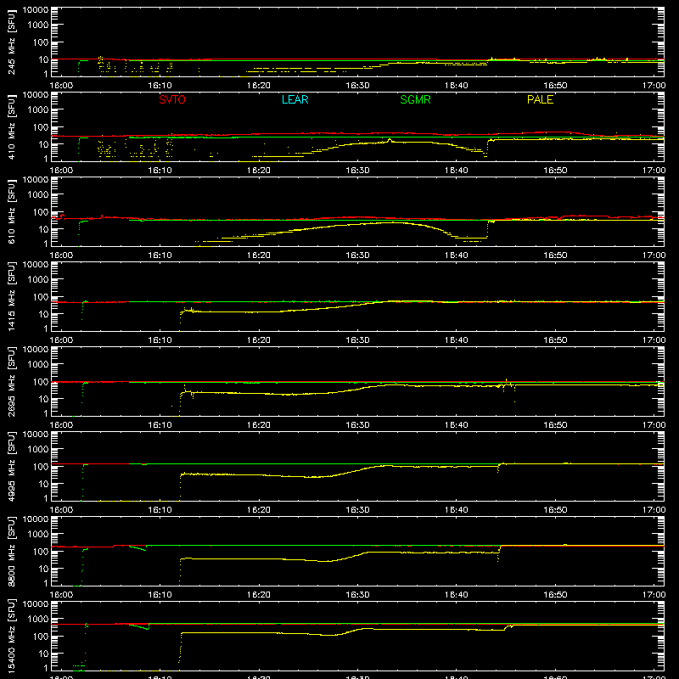679x679 pixels.
Task: Click the 1000 tick label of 15400 MHz panel
Action: [x=38, y=620]
